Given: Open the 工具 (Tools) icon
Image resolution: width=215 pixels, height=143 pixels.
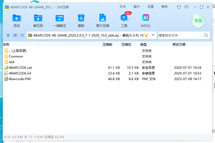Looking at the screenshot, I should click(124, 18).
